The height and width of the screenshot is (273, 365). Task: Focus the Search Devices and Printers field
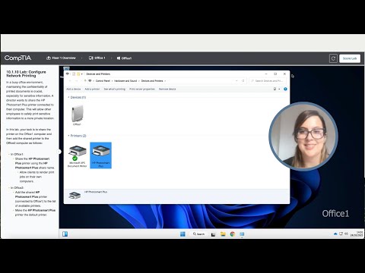(268, 81)
